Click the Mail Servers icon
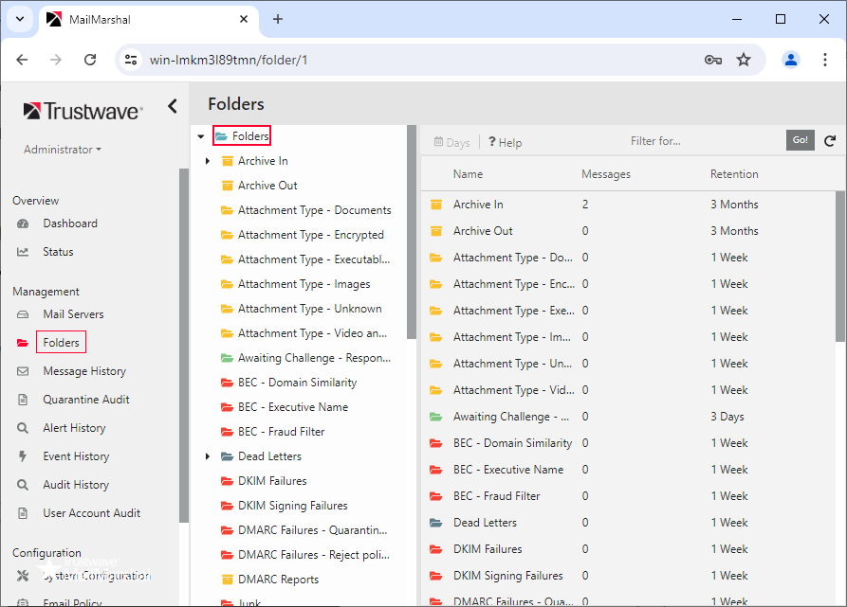Image resolution: width=847 pixels, height=607 pixels. tap(23, 314)
